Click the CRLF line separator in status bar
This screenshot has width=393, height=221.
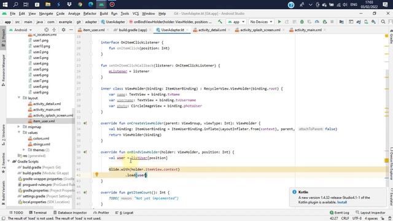tap(345, 219)
